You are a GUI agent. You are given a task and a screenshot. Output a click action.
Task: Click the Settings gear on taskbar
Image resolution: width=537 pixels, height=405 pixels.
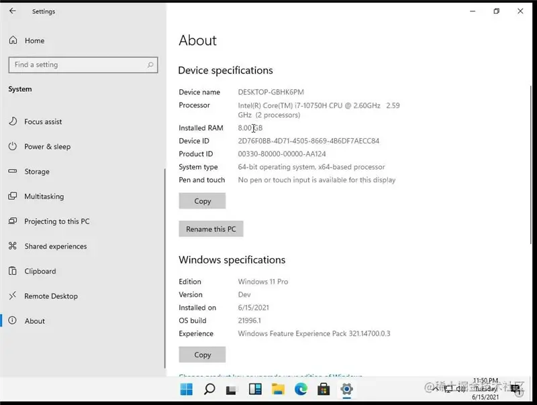pyautogui.click(x=346, y=390)
